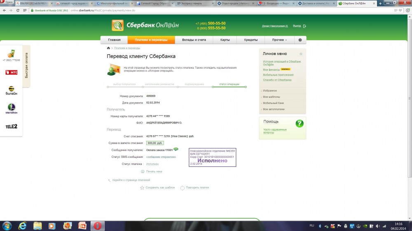The image size is (412, 231).
Task: Click the RU language indicator in taskbar
Action: (311, 226)
